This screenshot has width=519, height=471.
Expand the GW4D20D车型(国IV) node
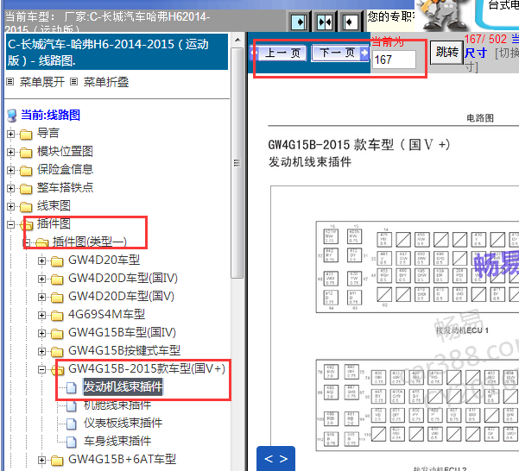pyautogui.click(x=41, y=279)
